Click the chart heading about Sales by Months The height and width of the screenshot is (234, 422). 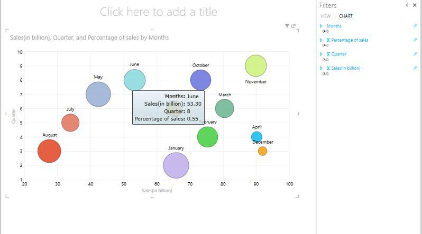tap(89, 38)
